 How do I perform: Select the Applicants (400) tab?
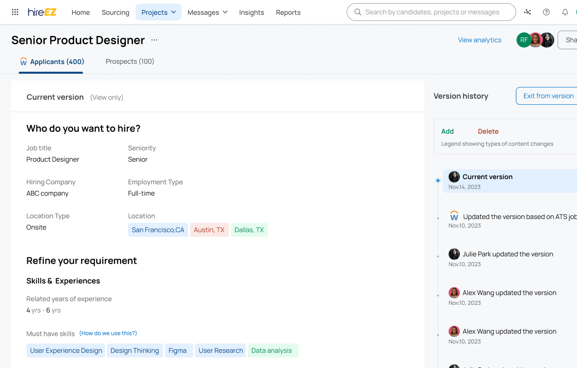[x=51, y=62]
